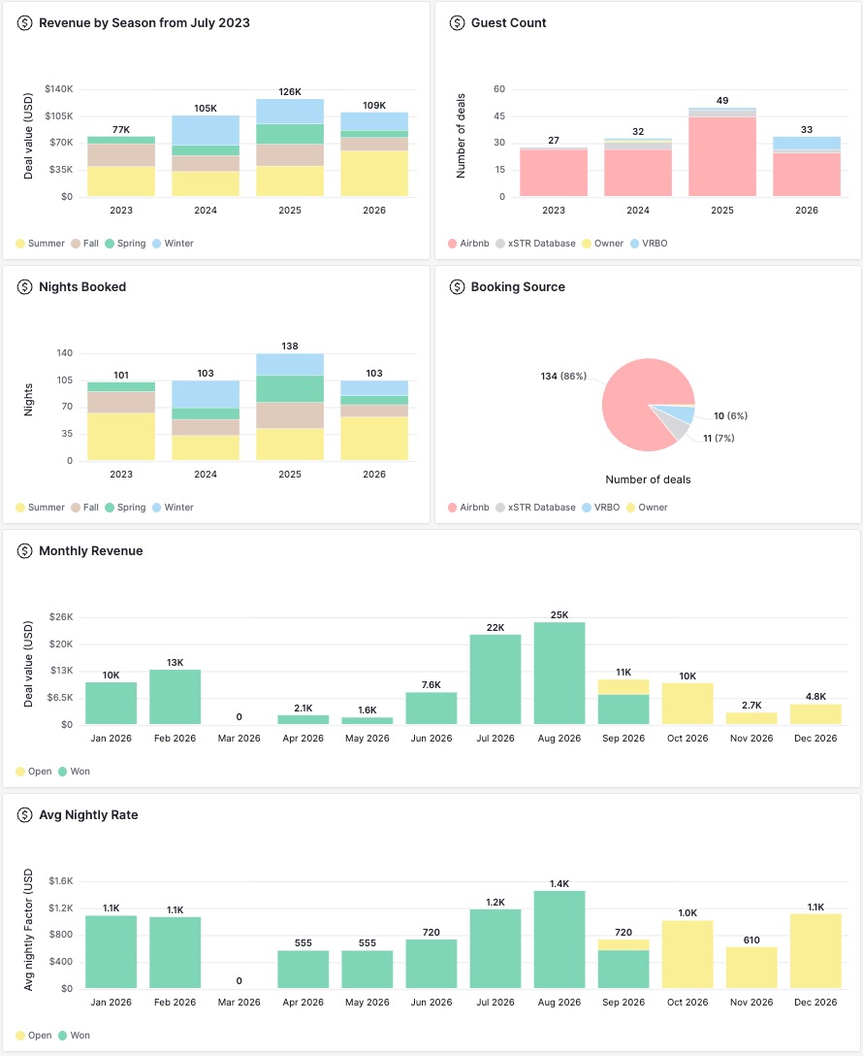Toggle VRBO legend in Guest Count chart
The width and height of the screenshot is (863, 1056).
649,243
